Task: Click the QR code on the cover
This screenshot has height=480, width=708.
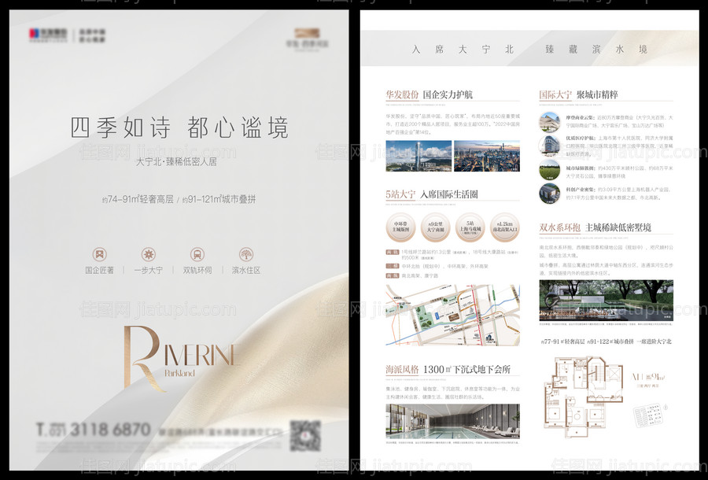Action: coord(304,435)
